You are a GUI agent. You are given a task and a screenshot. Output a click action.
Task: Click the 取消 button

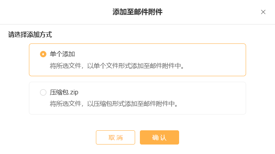click(x=115, y=137)
